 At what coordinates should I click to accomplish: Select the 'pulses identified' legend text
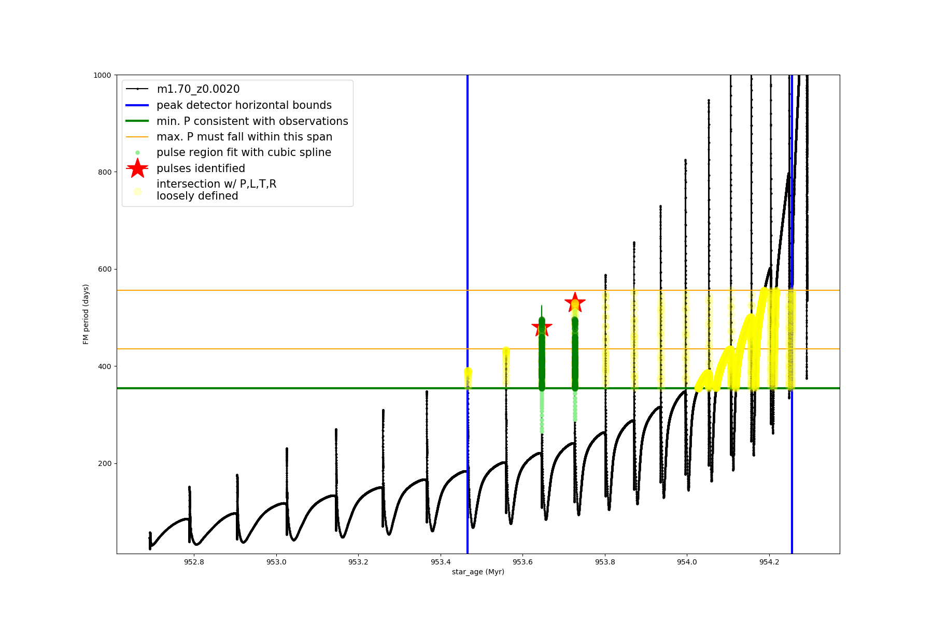201,168
